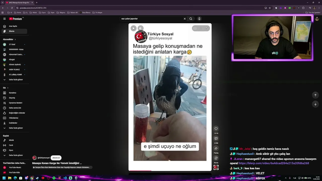Launch Spotify from the taskbar

(x=54, y=178)
